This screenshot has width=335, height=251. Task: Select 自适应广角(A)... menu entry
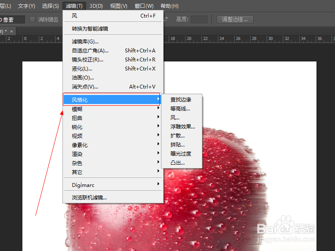(x=113, y=51)
